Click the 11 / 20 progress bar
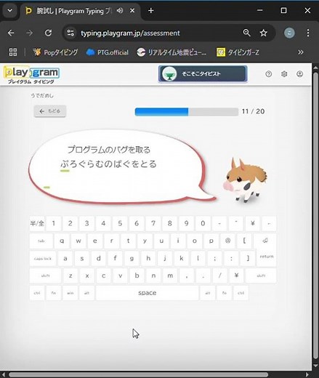The height and width of the screenshot is (378, 319). [187, 112]
